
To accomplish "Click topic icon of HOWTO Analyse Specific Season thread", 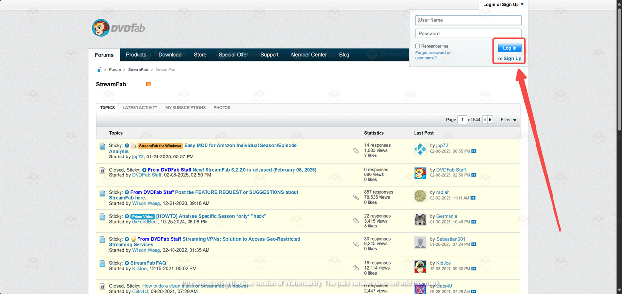I will (x=103, y=217).
